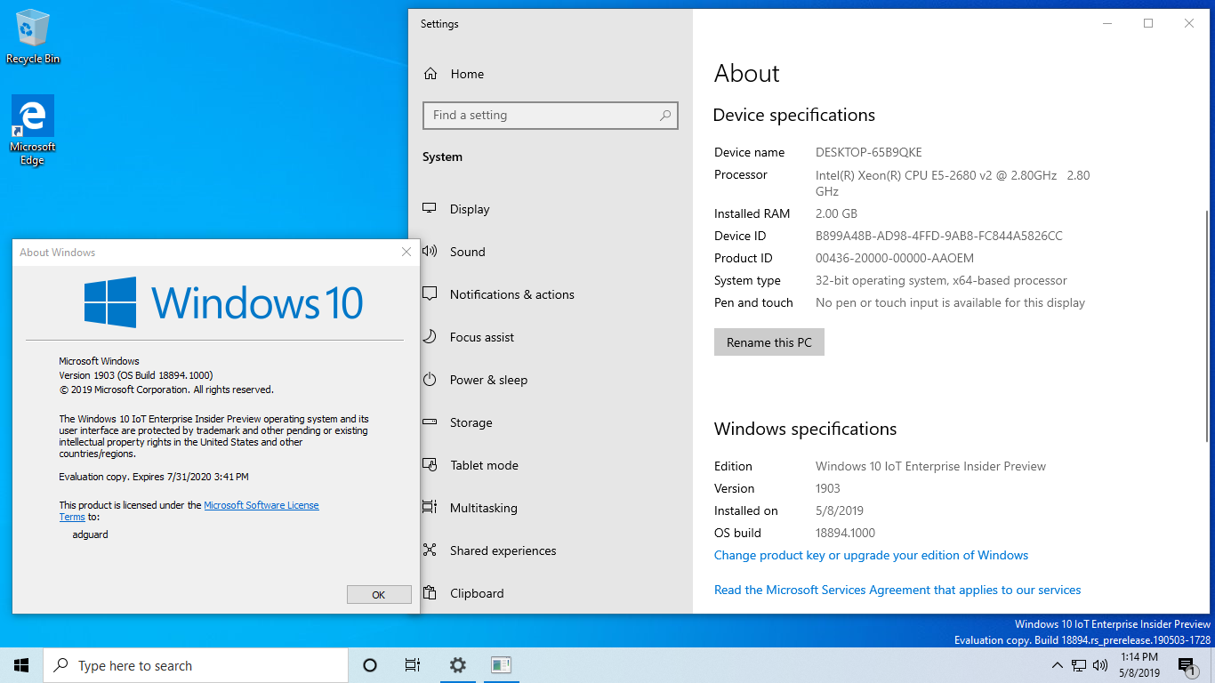Click the Home icon in Settings sidebar
The image size is (1215, 683).
click(x=430, y=74)
